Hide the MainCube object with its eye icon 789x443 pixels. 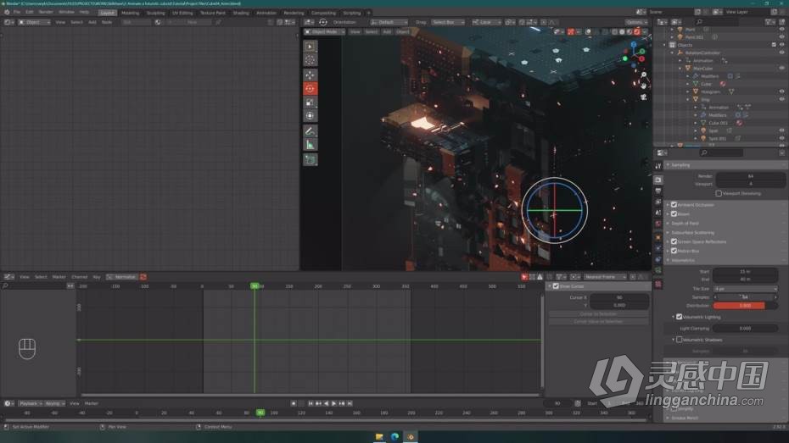tap(781, 69)
